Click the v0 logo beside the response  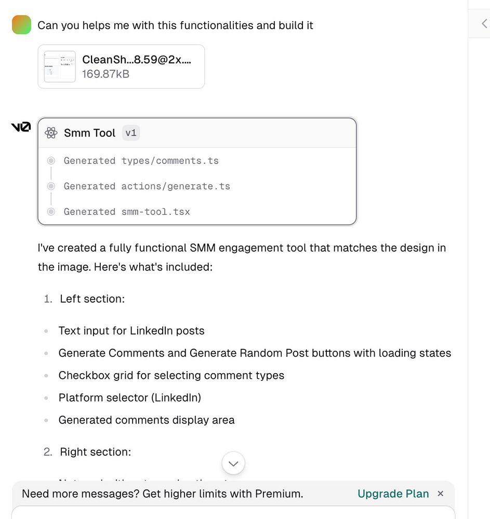coord(21,127)
